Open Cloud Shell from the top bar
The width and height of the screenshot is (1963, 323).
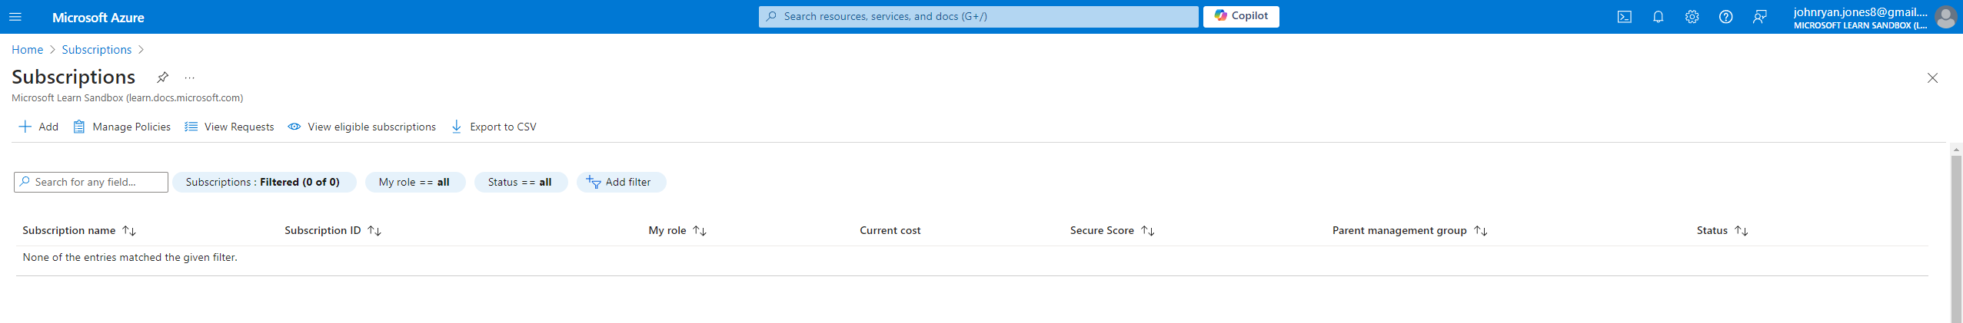1624,17
